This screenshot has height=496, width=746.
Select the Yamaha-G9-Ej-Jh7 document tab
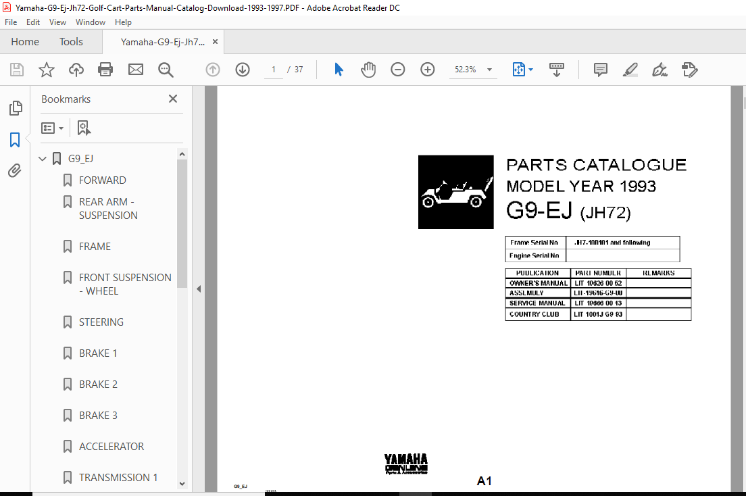(x=163, y=42)
